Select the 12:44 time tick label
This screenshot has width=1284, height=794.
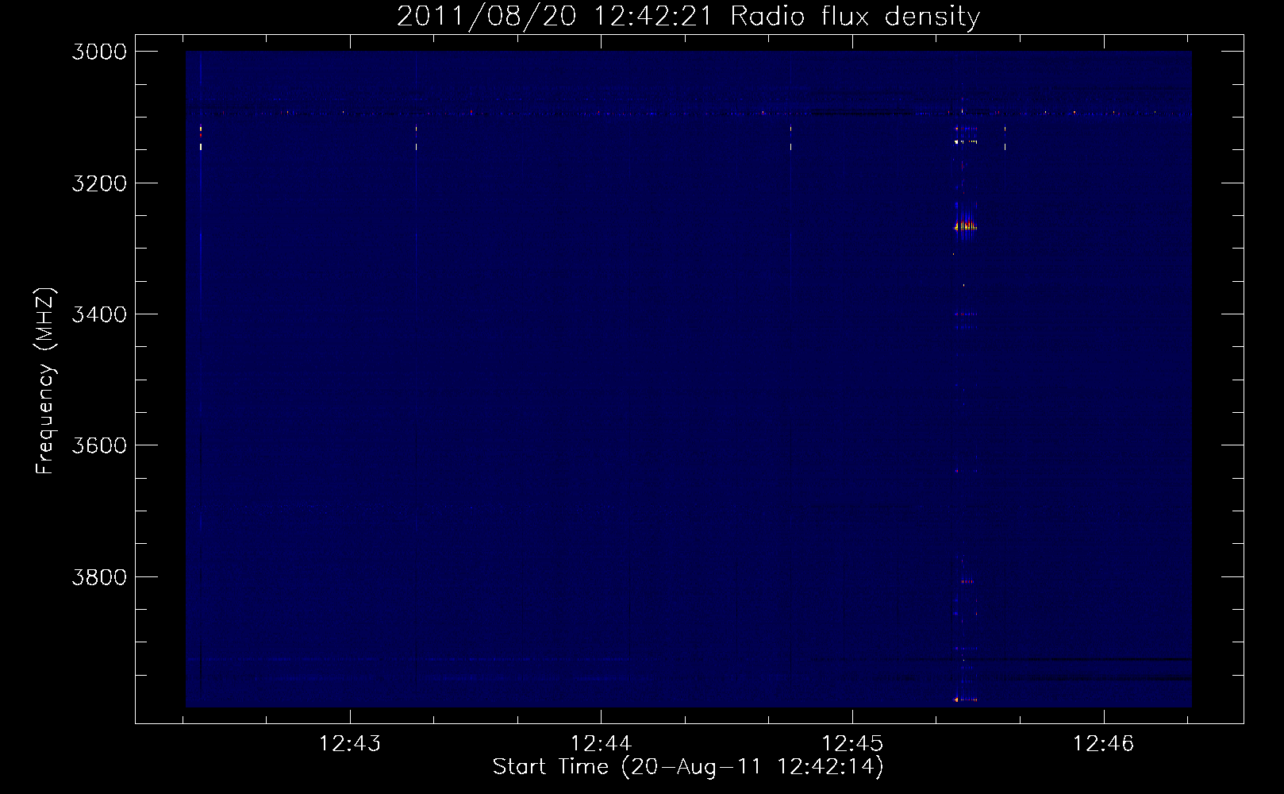601,743
